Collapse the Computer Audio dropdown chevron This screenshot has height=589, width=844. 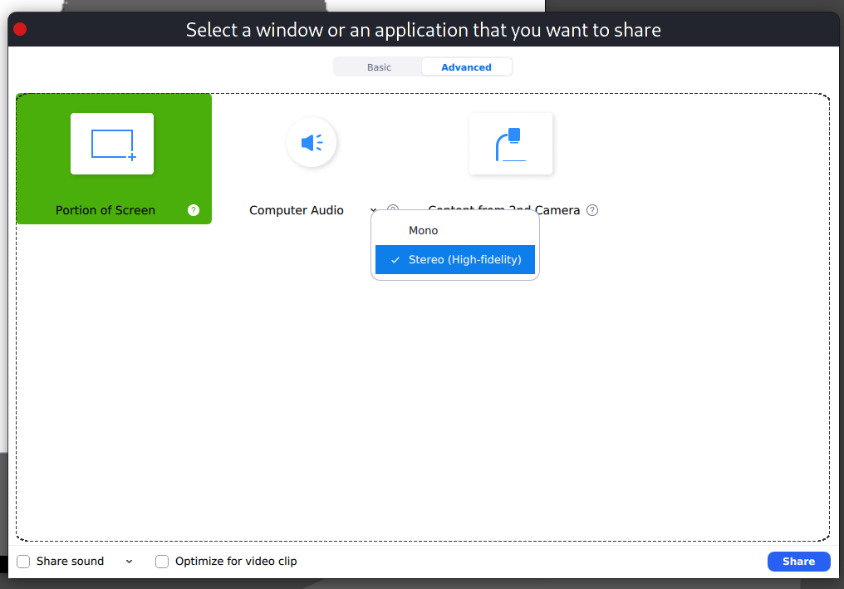(x=373, y=210)
